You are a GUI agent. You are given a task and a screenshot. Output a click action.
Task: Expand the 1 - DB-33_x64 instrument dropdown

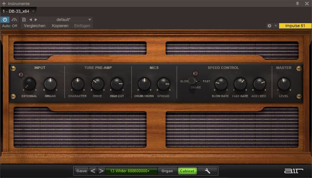[33, 11]
